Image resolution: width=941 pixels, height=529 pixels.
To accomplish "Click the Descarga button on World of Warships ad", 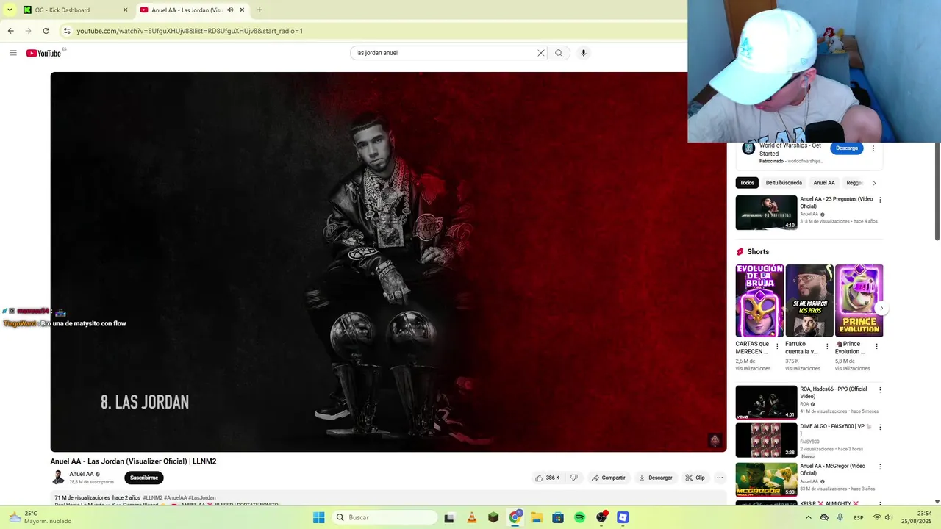I will (847, 148).
